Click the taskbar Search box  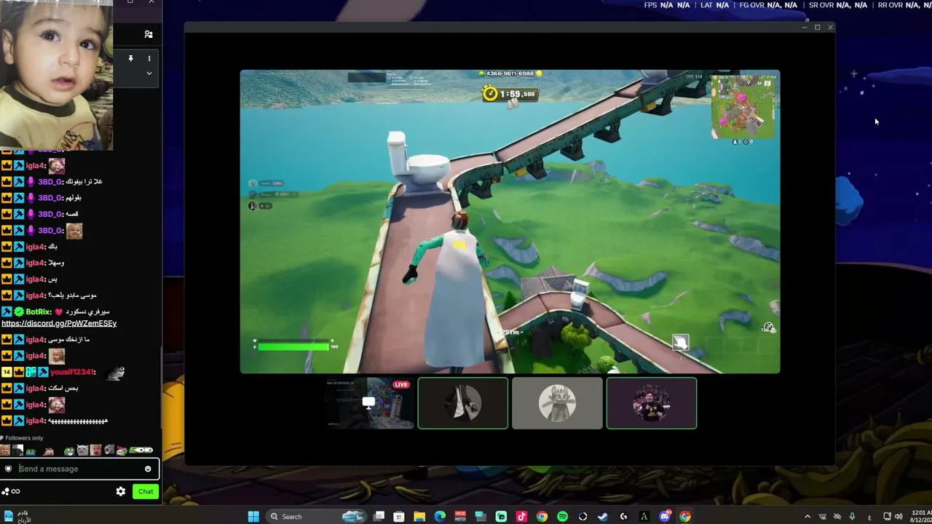point(317,517)
